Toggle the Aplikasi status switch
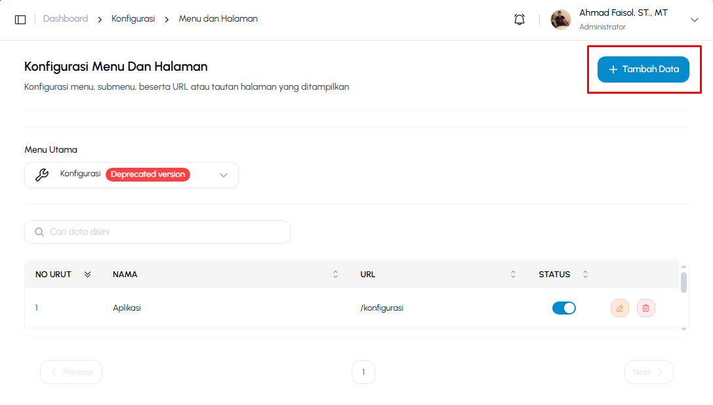Image resolution: width=713 pixels, height=405 pixels. point(564,308)
